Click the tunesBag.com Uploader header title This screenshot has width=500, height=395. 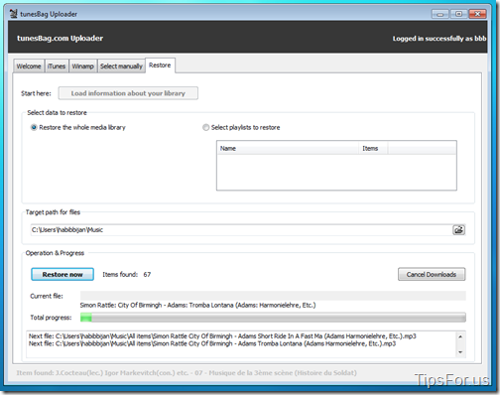click(60, 38)
